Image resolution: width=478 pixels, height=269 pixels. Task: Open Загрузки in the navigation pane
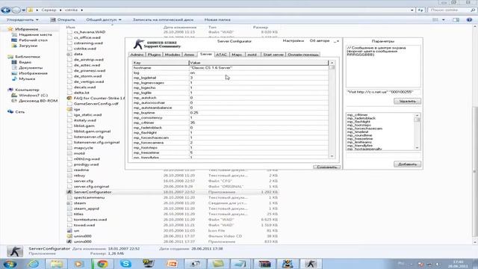[x=28, y=46]
